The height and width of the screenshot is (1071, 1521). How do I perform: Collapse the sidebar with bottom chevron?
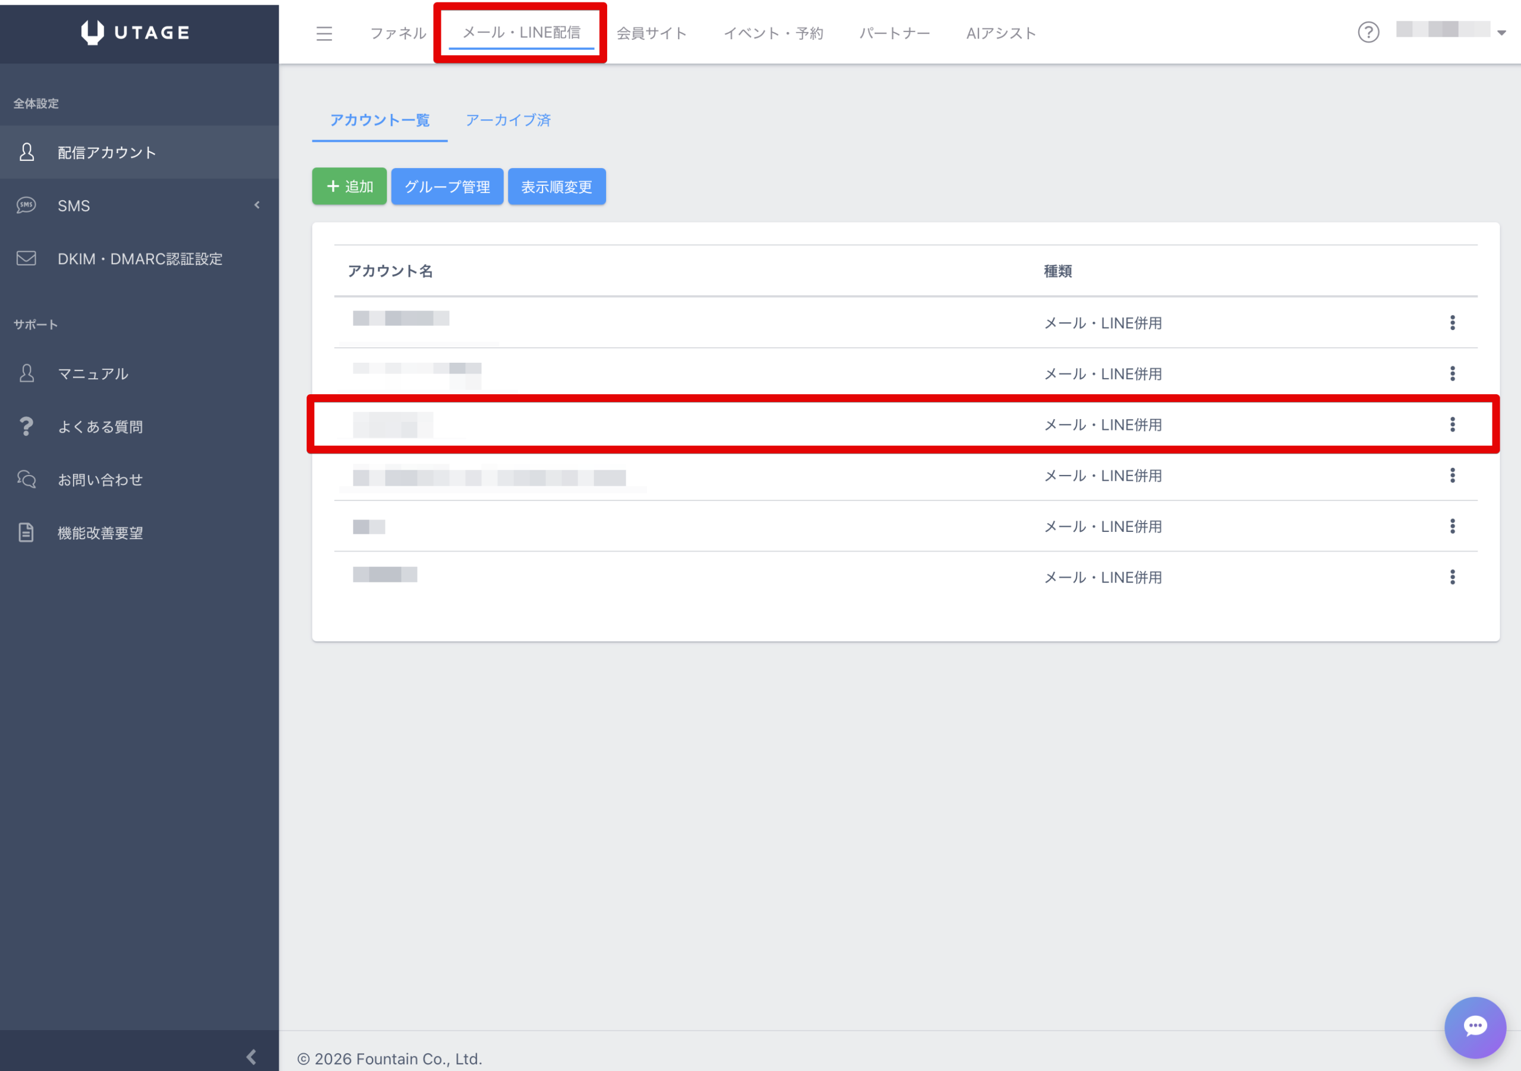click(252, 1056)
